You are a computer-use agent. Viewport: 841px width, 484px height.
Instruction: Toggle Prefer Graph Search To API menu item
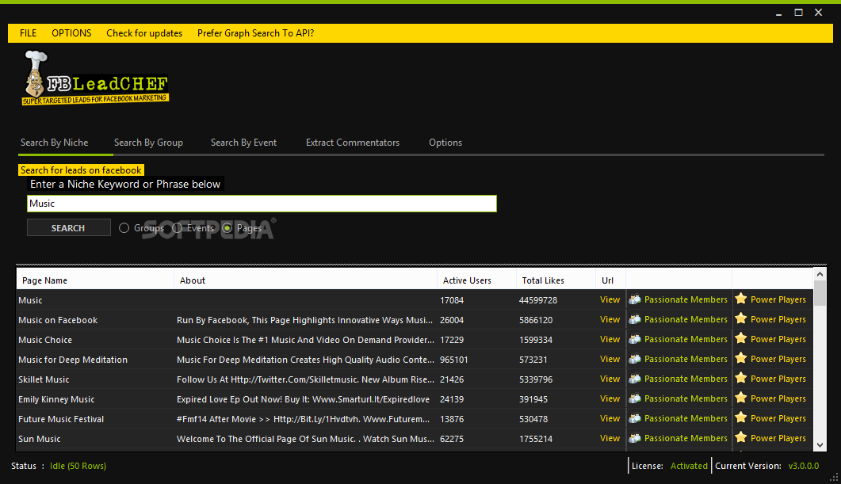click(x=255, y=33)
